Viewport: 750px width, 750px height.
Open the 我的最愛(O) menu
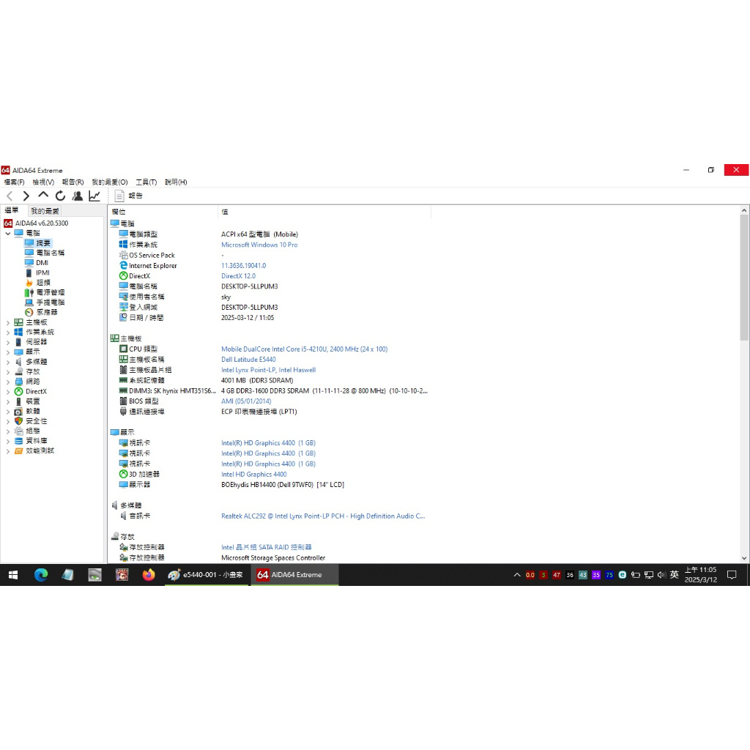[x=110, y=182]
